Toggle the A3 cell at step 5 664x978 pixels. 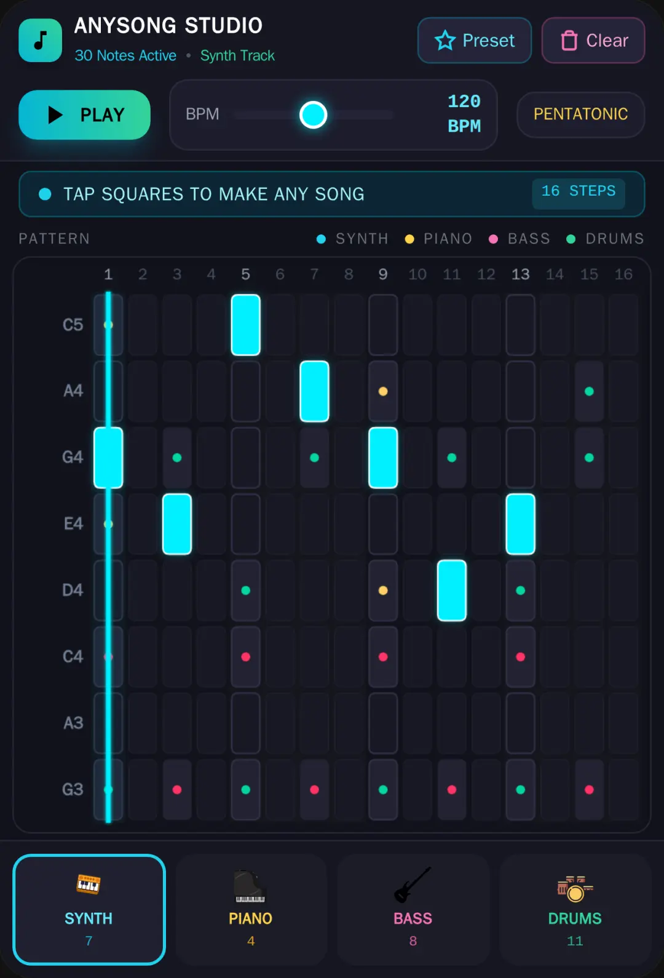click(x=246, y=723)
